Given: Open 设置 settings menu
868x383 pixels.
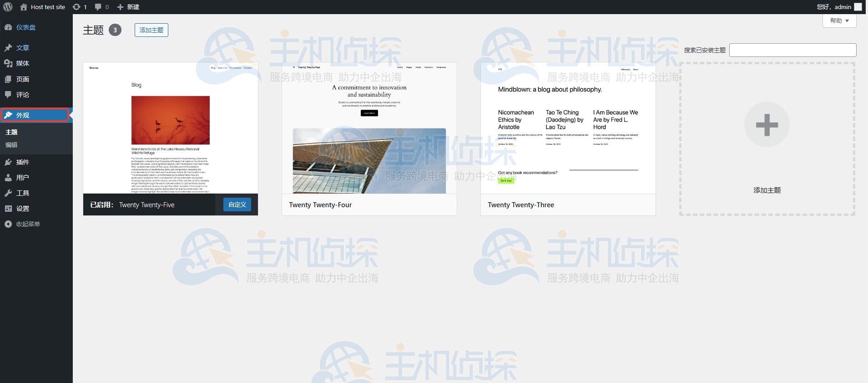Looking at the screenshot, I should point(22,209).
